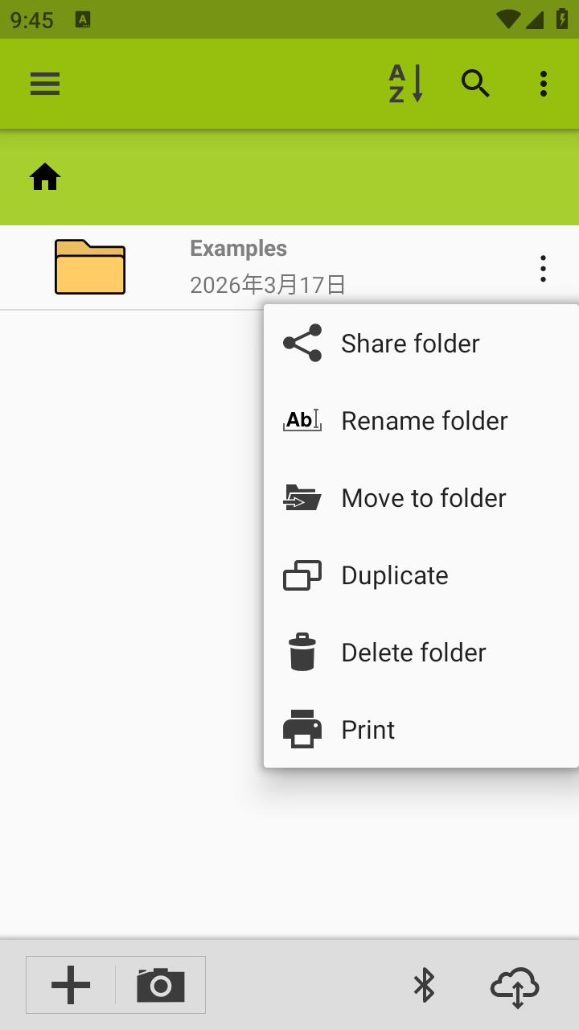Open cloud upload sync icon
The width and height of the screenshot is (579, 1030).
[x=515, y=987]
